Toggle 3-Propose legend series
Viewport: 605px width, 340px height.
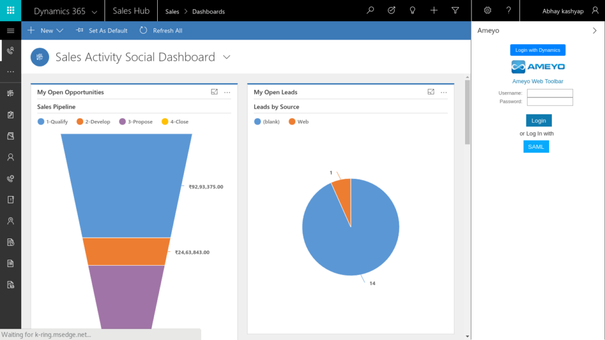[136, 122]
